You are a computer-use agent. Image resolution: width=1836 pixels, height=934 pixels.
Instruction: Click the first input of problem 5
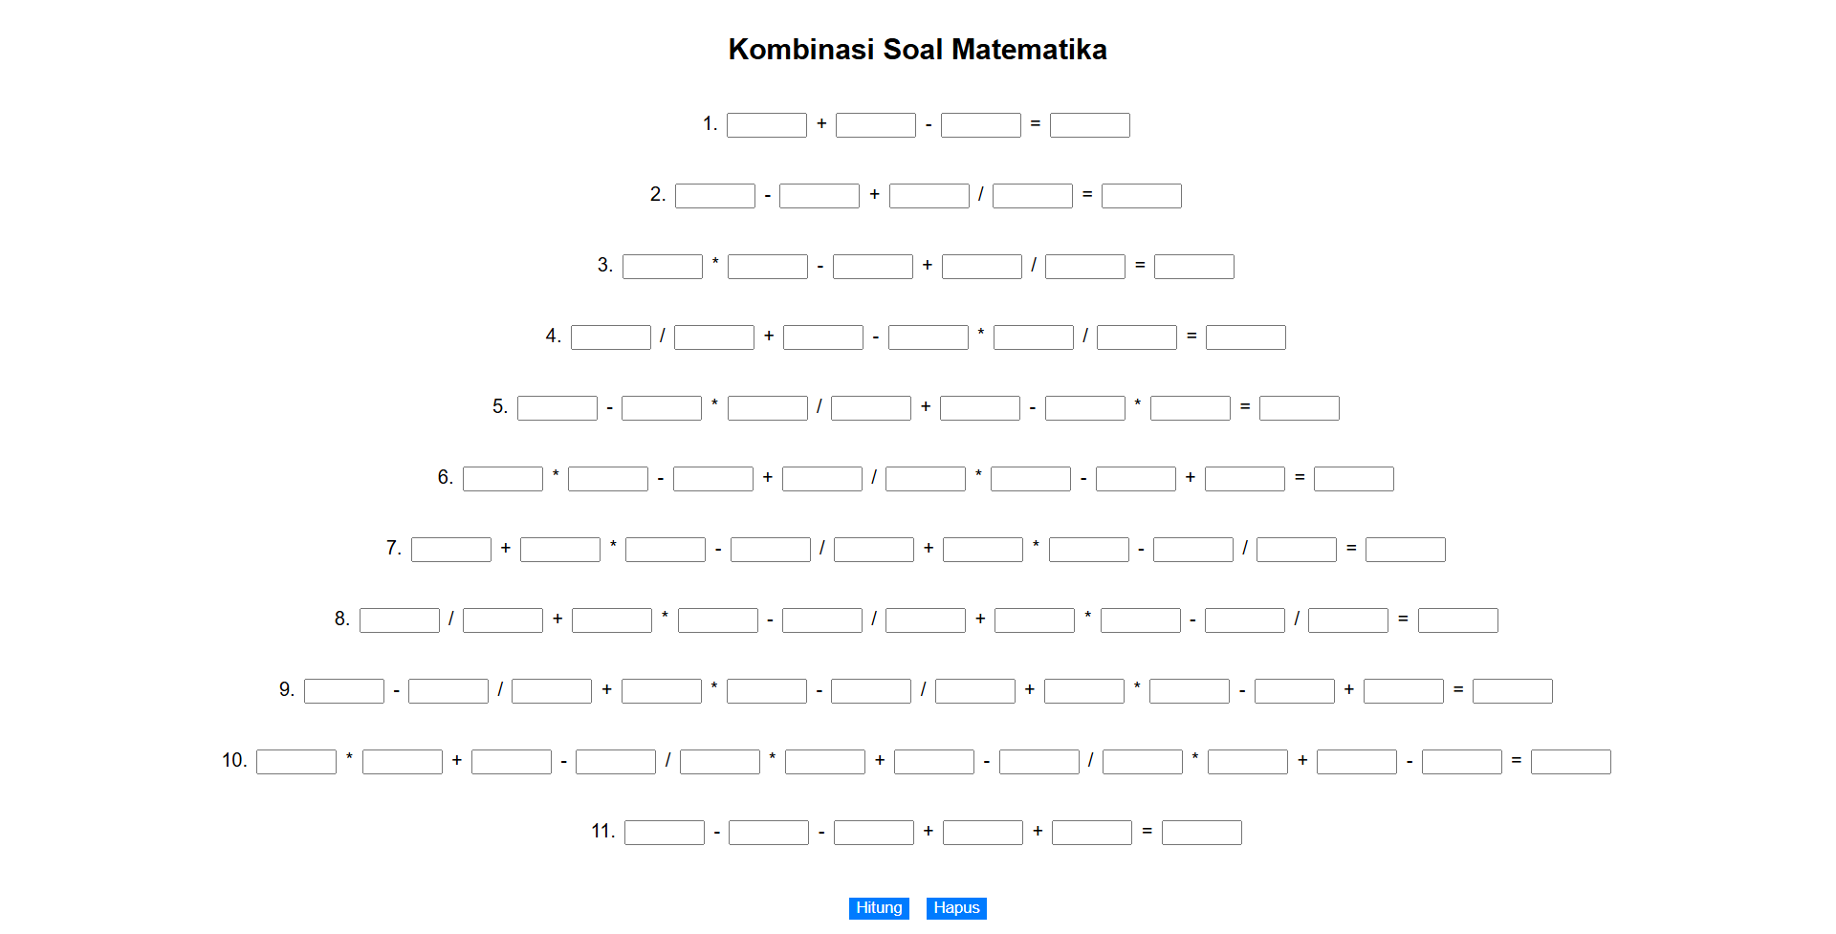(x=557, y=408)
